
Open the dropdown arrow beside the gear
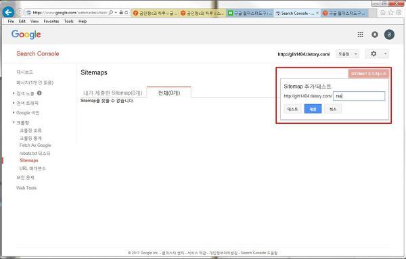pyautogui.click(x=385, y=54)
